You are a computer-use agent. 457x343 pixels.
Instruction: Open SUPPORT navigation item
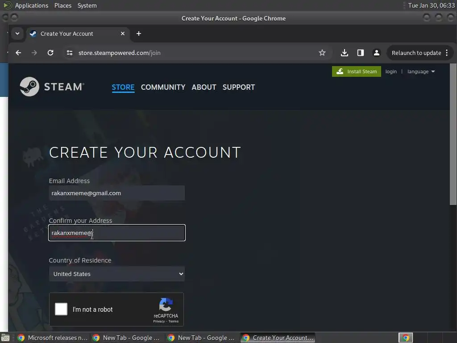click(x=239, y=87)
